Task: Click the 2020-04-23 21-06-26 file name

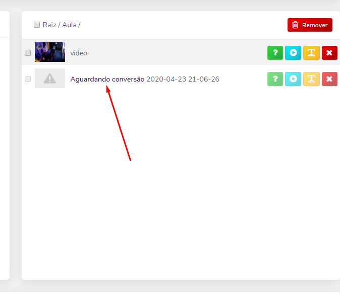Action: click(183, 79)
